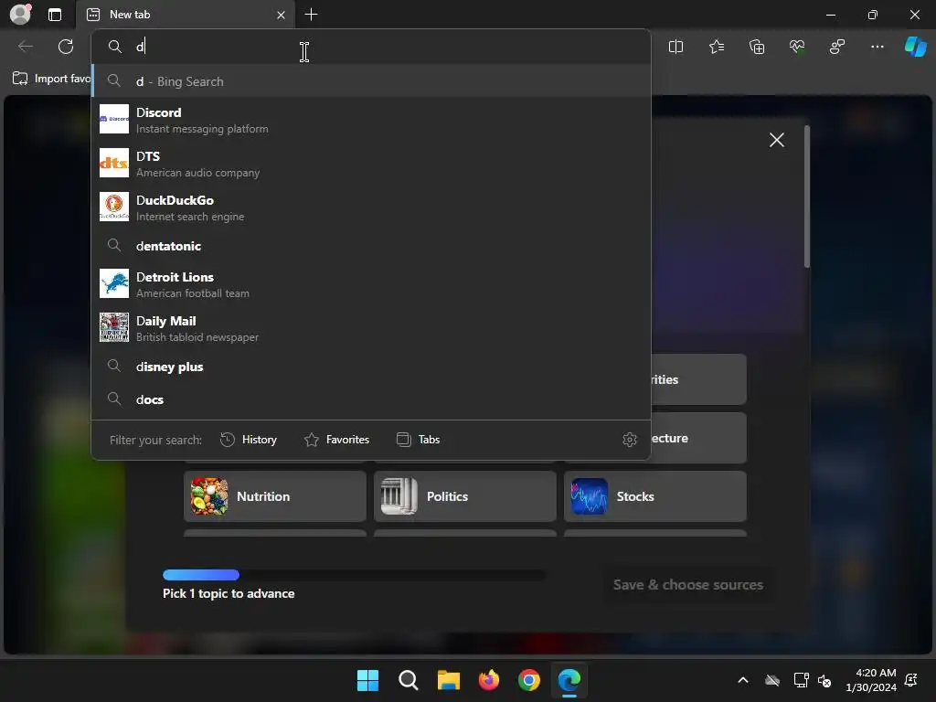Choose the Detroit Lions suggestion
The height and width of the screenshot is (702, 936).
pos(371,284)
